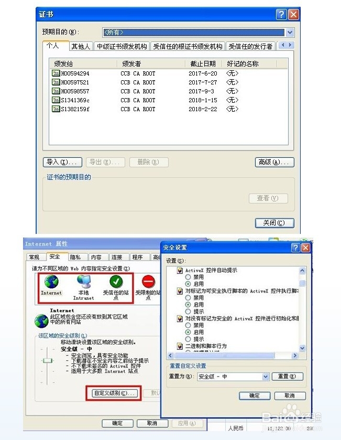Close the 证书 dialog with X
The height and width of the screenshot is (440, 341).
click(293, 14)
